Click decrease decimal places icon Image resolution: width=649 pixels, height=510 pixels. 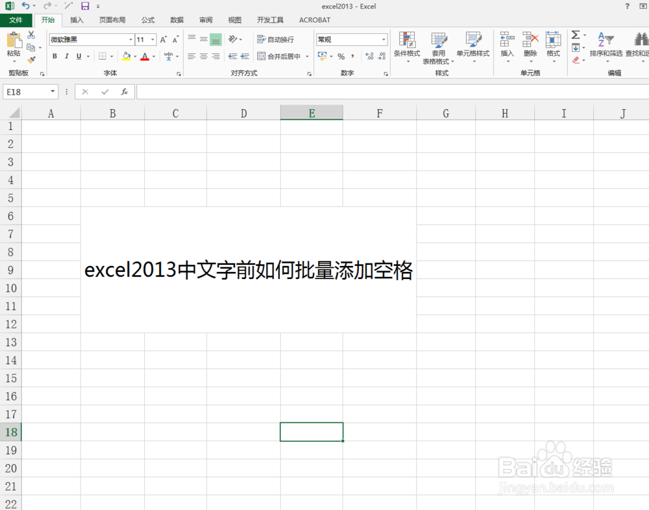click(x=382, y=56)
